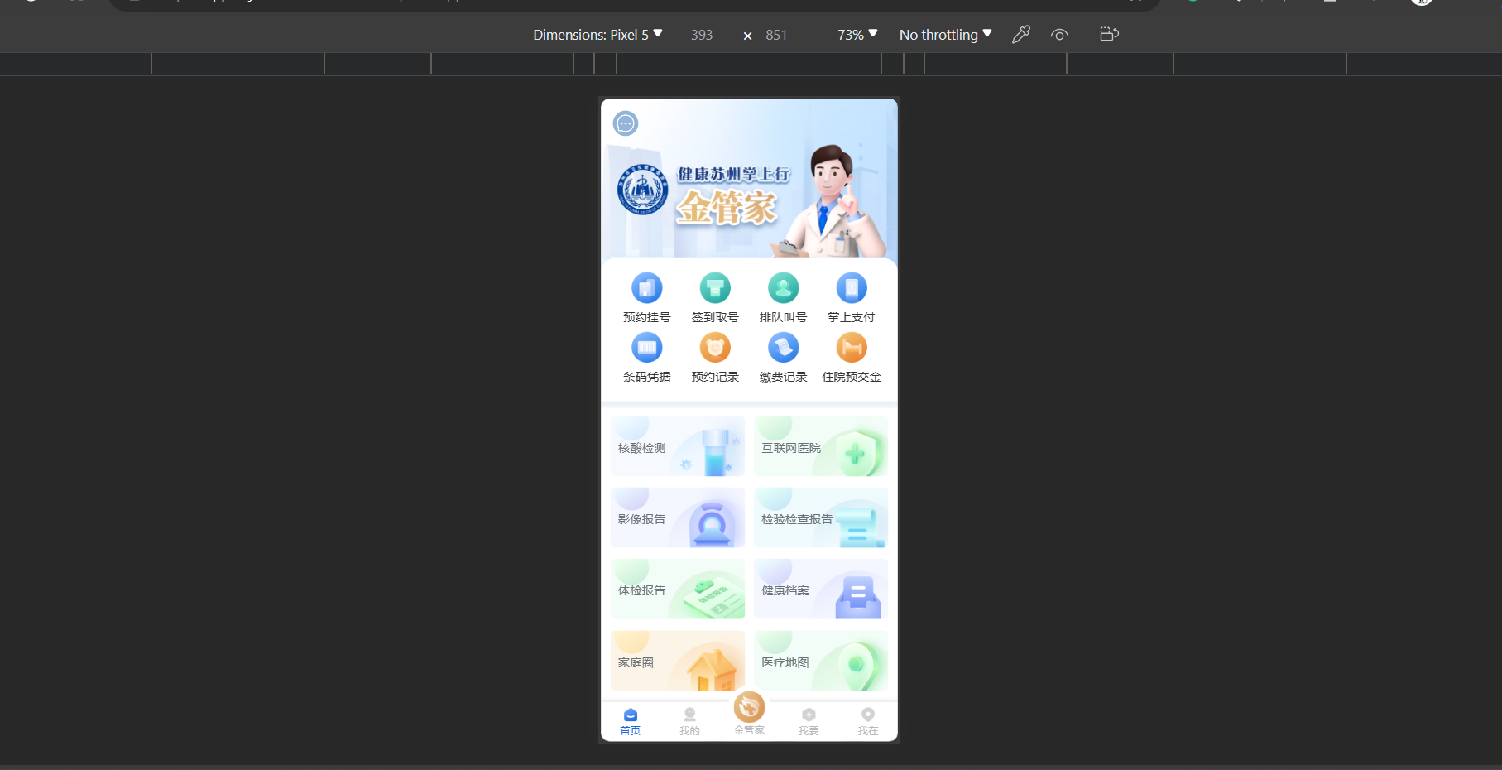
Task: Tap the center 金管家 tab button
Action: 749,714
